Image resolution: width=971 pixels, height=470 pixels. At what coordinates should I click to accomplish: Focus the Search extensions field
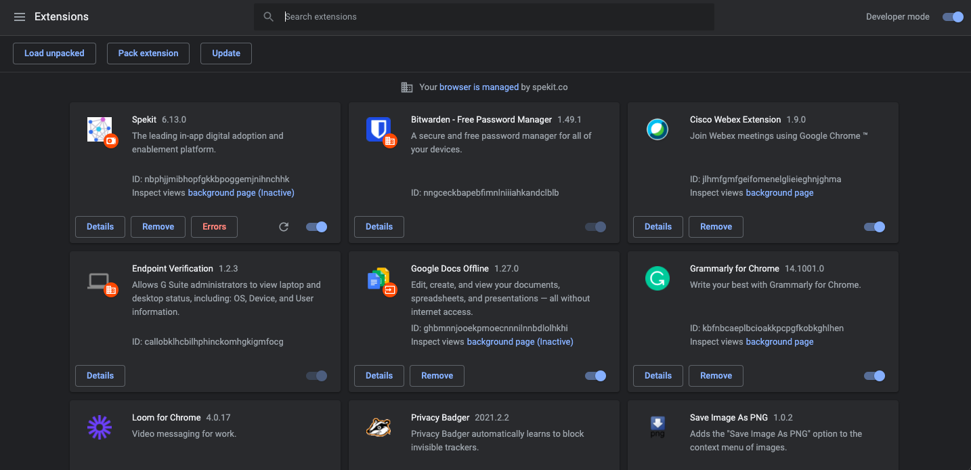484,17
